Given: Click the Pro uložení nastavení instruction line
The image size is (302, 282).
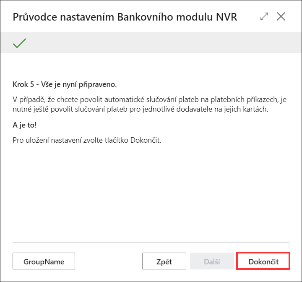Looking at the screenshot, I should click(87, 140).
